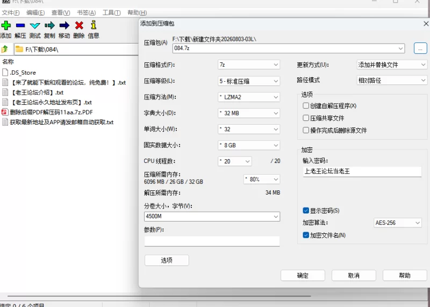Click browse '...' button for archive path

(x=420, y=48)
